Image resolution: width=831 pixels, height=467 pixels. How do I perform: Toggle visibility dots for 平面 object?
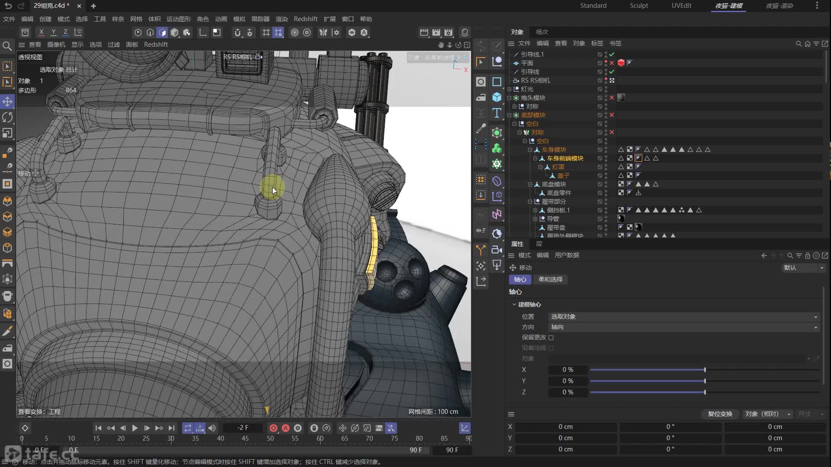[x=606, y=63]
